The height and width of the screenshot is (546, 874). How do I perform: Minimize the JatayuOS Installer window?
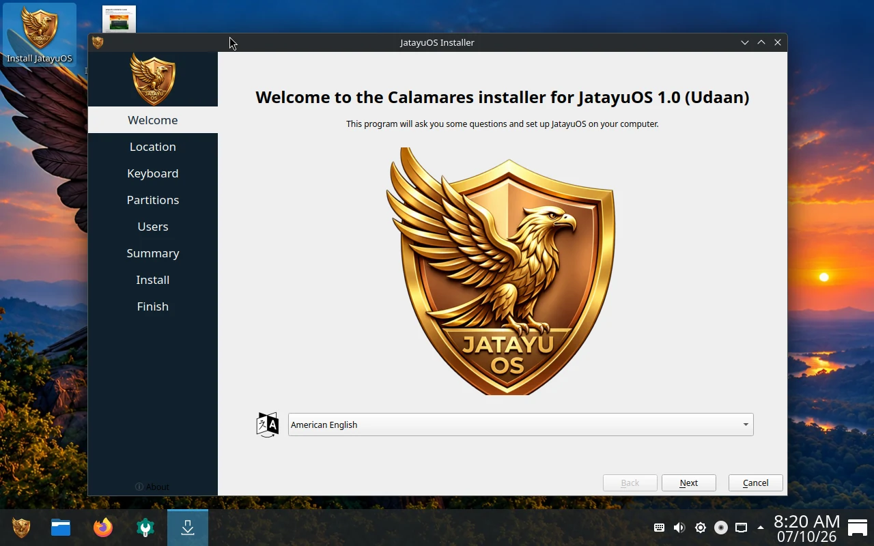click(745, 42)
